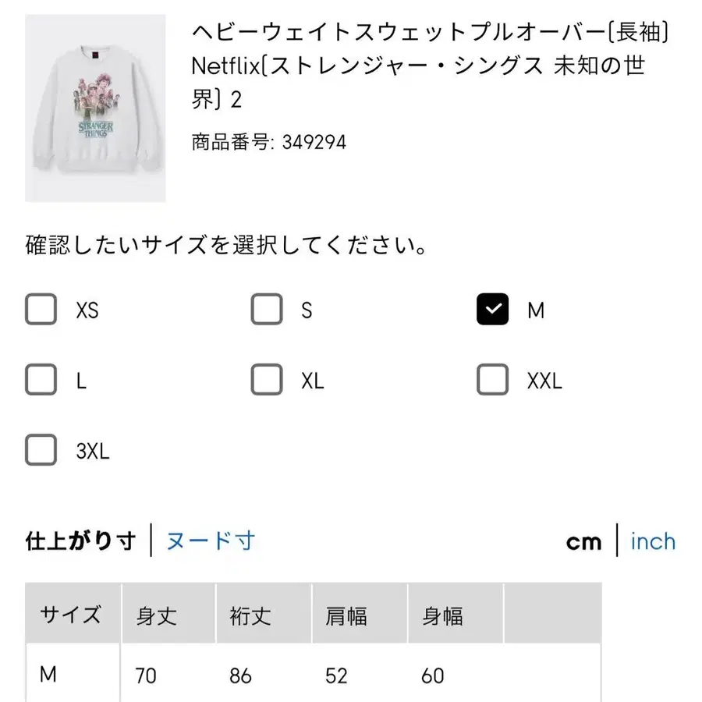Click the 身丈 column header
Image resolution: width=702 pixels, height=702 pixels.
[157, 616]
